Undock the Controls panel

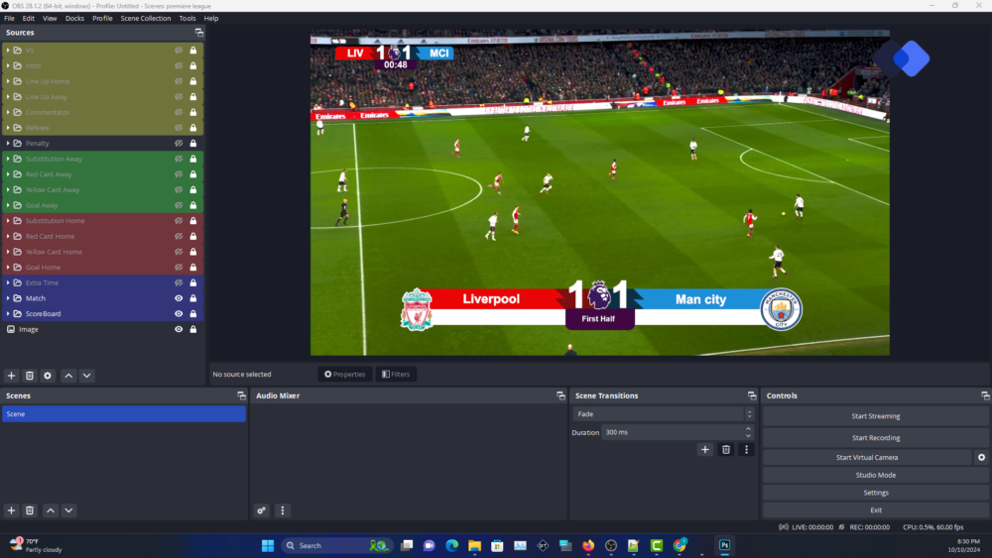[x=985, y=395]
